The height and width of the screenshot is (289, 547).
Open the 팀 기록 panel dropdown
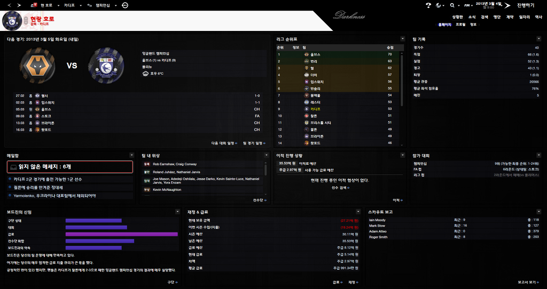pyautogui.click(x=538, y=39)
